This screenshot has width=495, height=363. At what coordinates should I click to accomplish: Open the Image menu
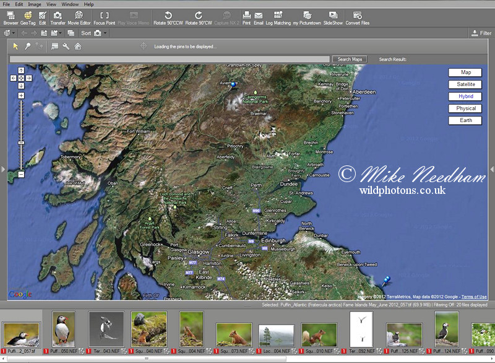click(x=35, y=4)
